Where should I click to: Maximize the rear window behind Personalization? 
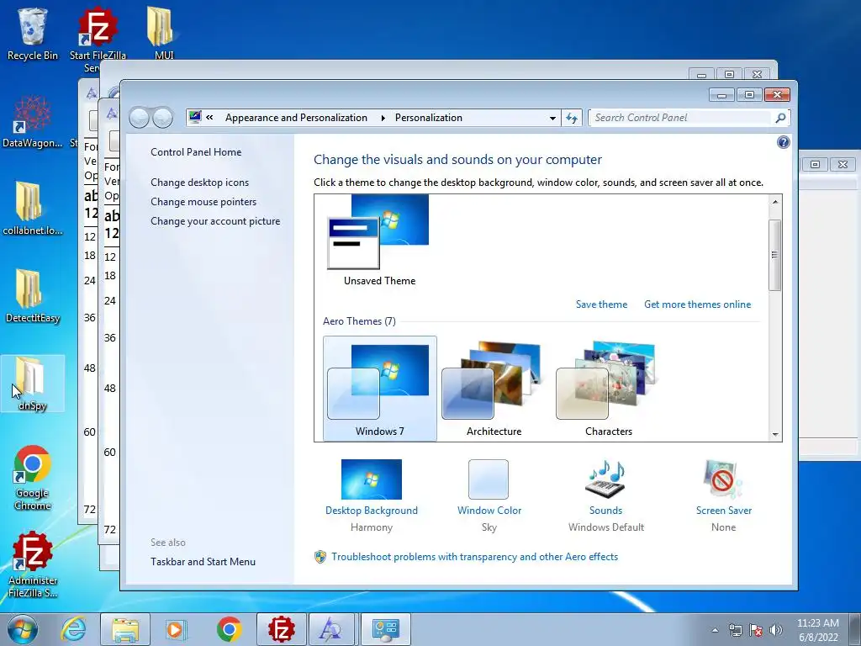729,74
